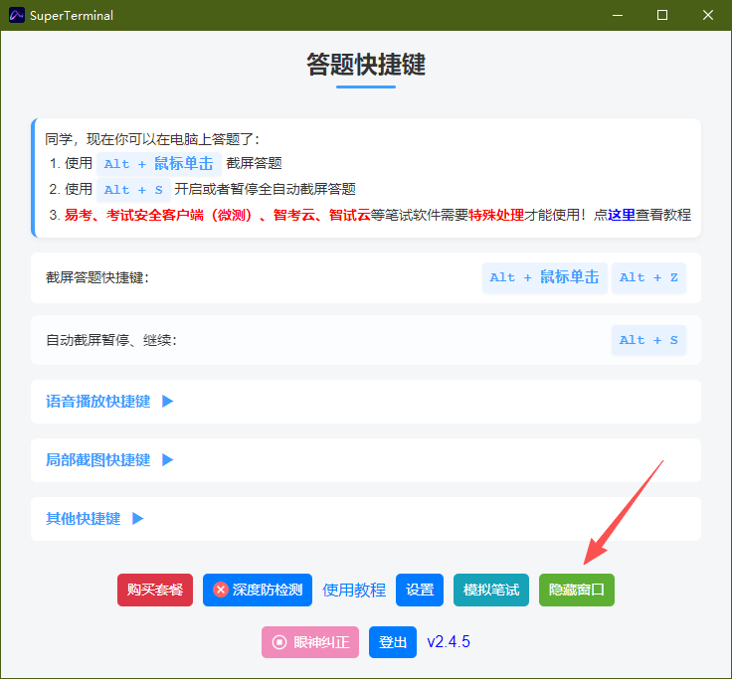Viewport: 732px width, 679px height.
Task: Click the Alt + 鼠标单击 code in step 1
Action: click(x=159, y=164)
